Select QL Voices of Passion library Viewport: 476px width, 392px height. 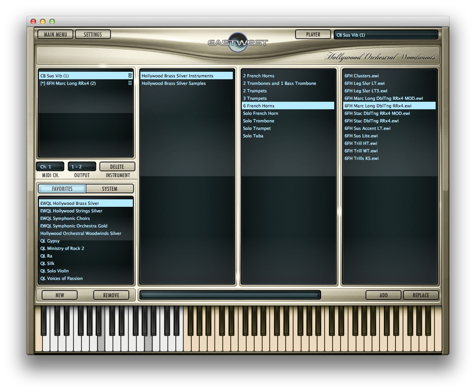(x=86, y=279)
